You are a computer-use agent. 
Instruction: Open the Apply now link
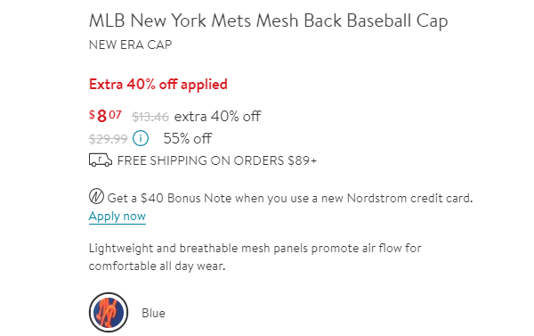pos(117,217)
